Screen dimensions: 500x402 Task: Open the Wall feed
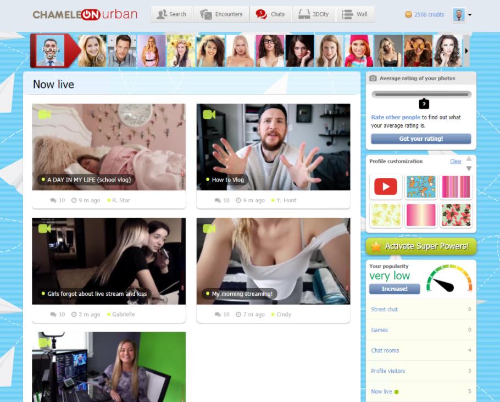[355, 14]
